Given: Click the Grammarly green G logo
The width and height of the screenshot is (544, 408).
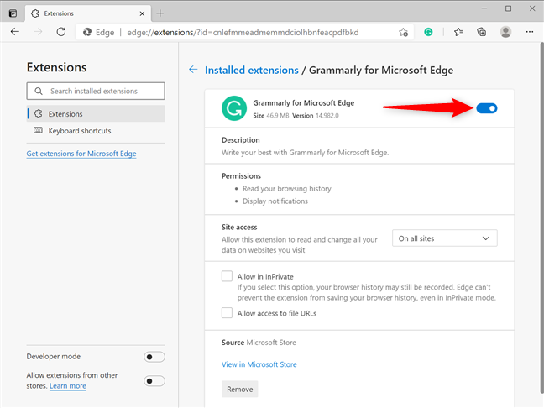Looking at the screenshot, I should (234, 108).
